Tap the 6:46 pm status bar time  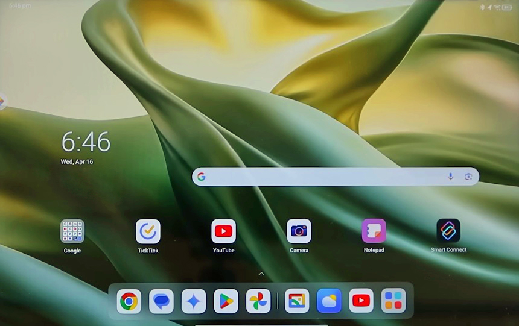20,5
